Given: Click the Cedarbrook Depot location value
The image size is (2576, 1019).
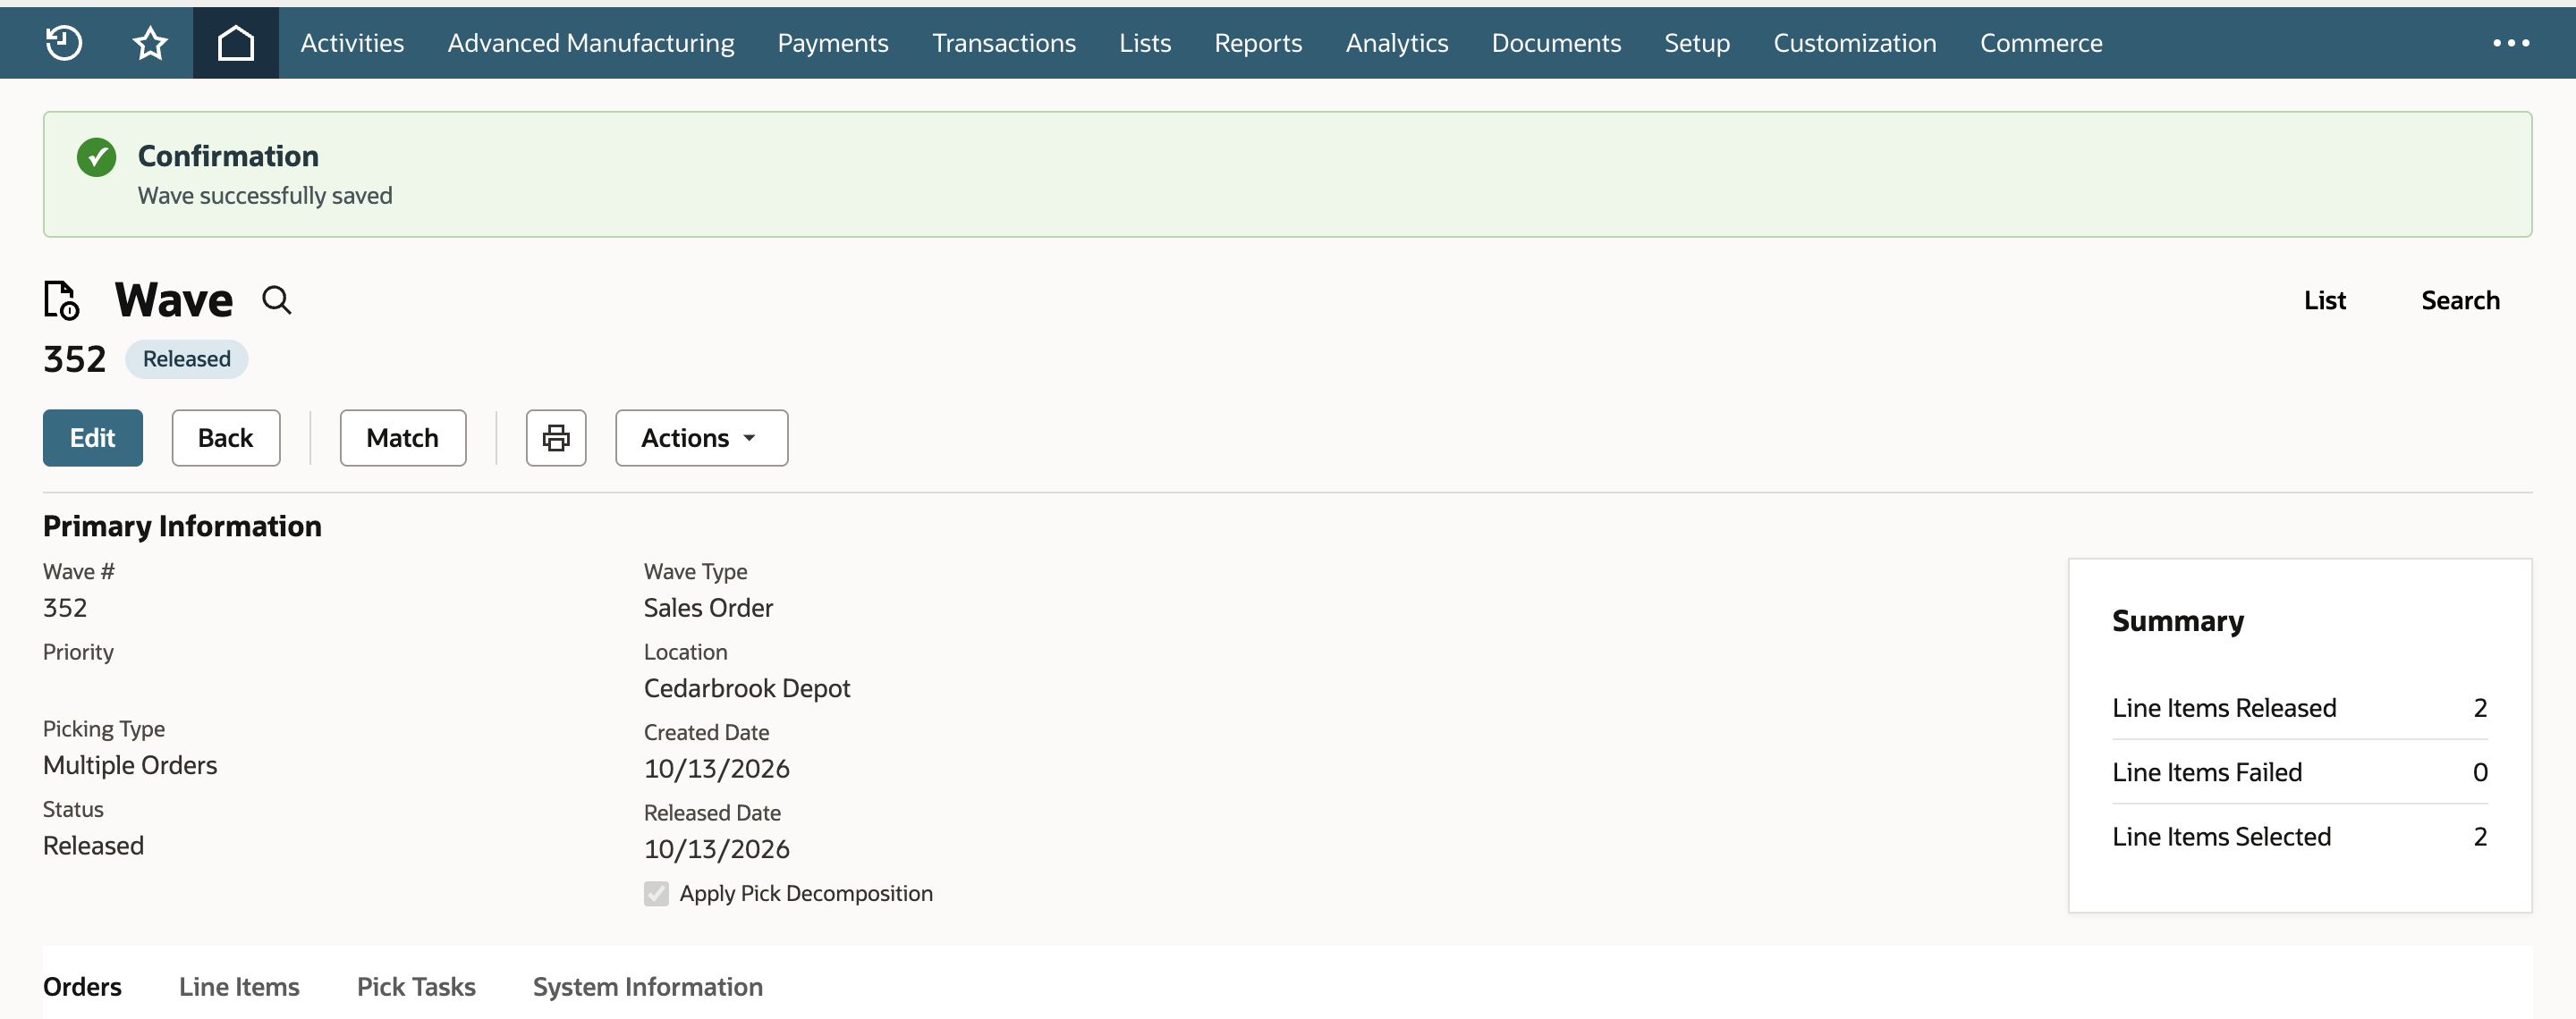Looking at the screenshot, I should pyautogui.click(x=747, y=688).
